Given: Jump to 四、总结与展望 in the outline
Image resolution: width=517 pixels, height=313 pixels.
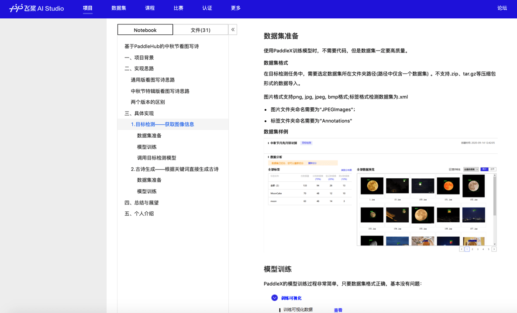Looking at the screenshot, I should (141, 203).
